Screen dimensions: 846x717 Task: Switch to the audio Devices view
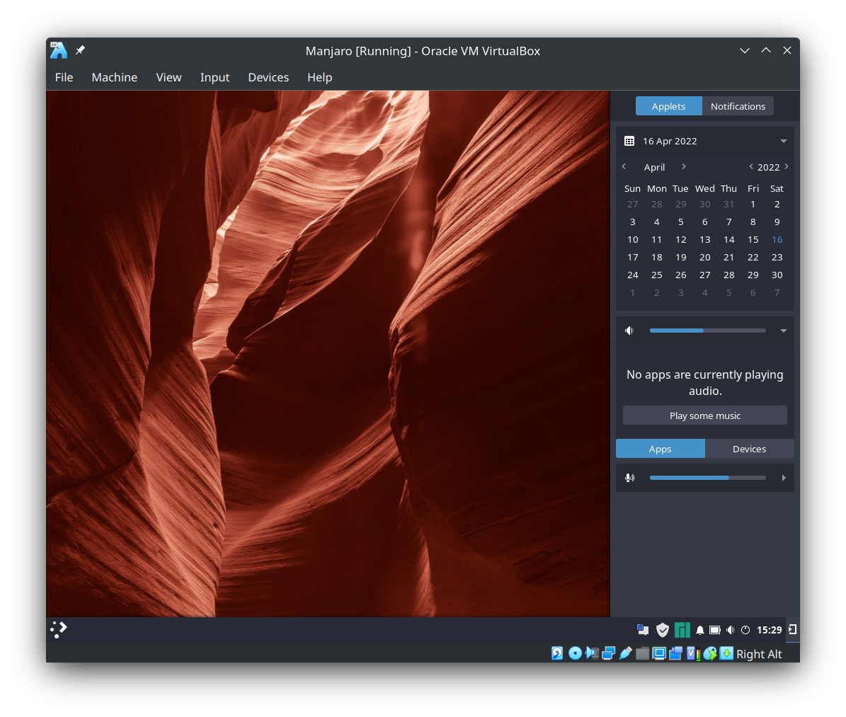[x=749, y=449]
